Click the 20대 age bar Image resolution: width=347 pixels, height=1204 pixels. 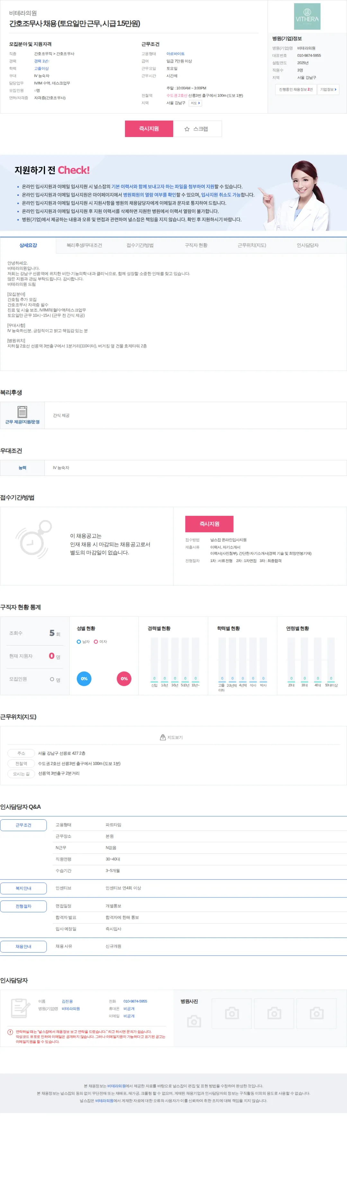click(291, 659)
